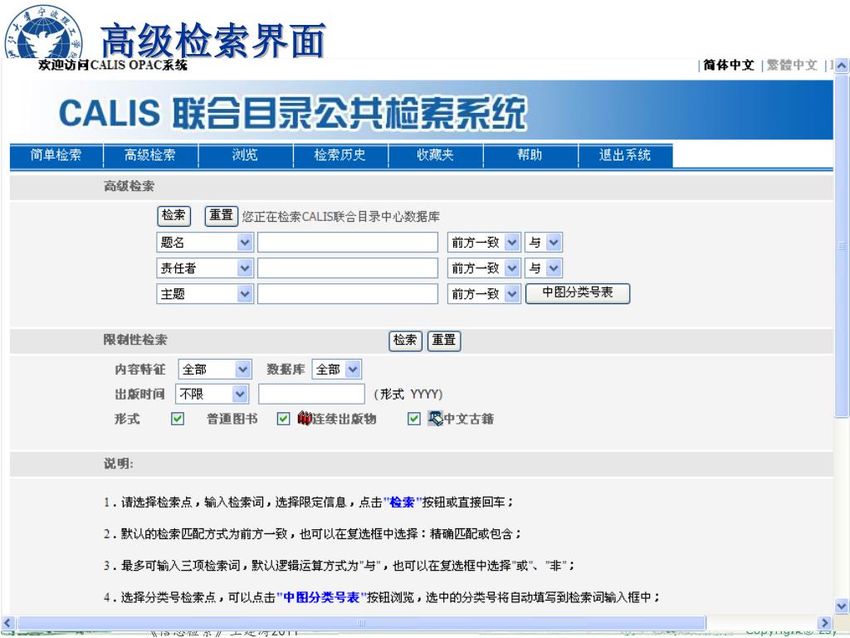The image size is (850, 638).
Task: Click the horizontal scrollbar left arrow
Action: (7, 623)
